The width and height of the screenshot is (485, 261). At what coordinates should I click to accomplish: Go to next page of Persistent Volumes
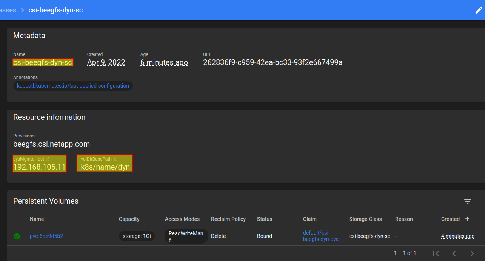click(472, 253)
